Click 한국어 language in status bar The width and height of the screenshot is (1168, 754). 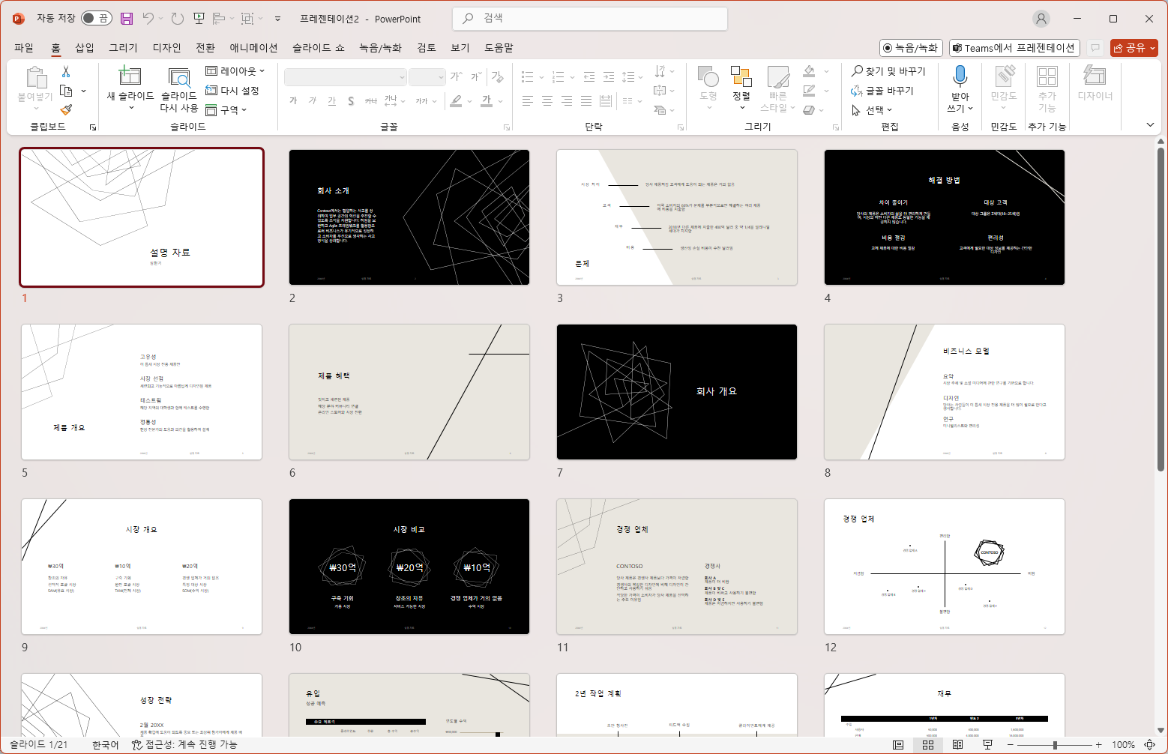(x=106, y=745)
